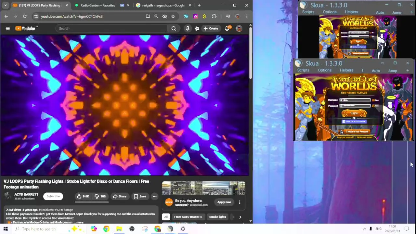Image resolution: width=416 pixels, height=234 pixels.
Task: Like the video with thumbs up 9.6K
Action: pyautogui.click(x=83, y=196)
